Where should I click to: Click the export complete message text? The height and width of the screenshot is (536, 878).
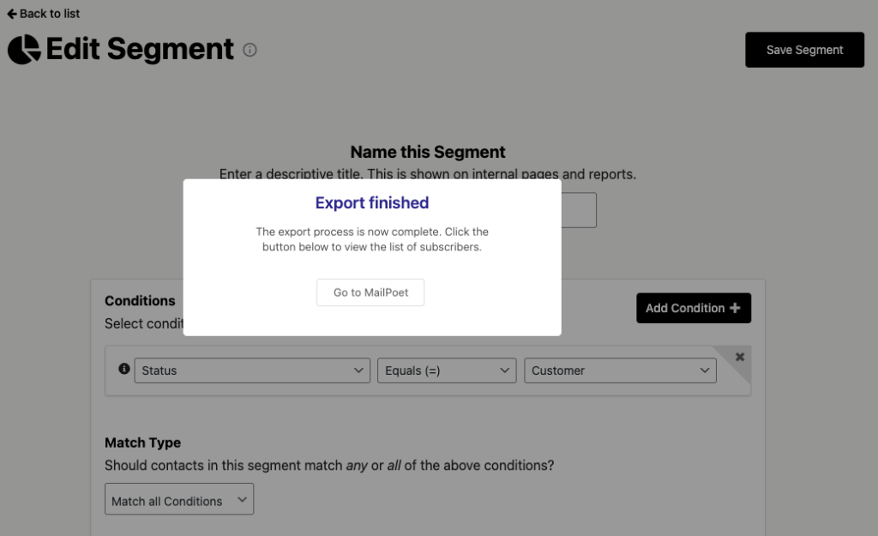tap(372, 239)
